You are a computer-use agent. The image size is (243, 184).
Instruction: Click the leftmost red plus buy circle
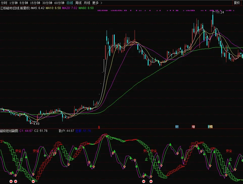[x=11, y=181]
